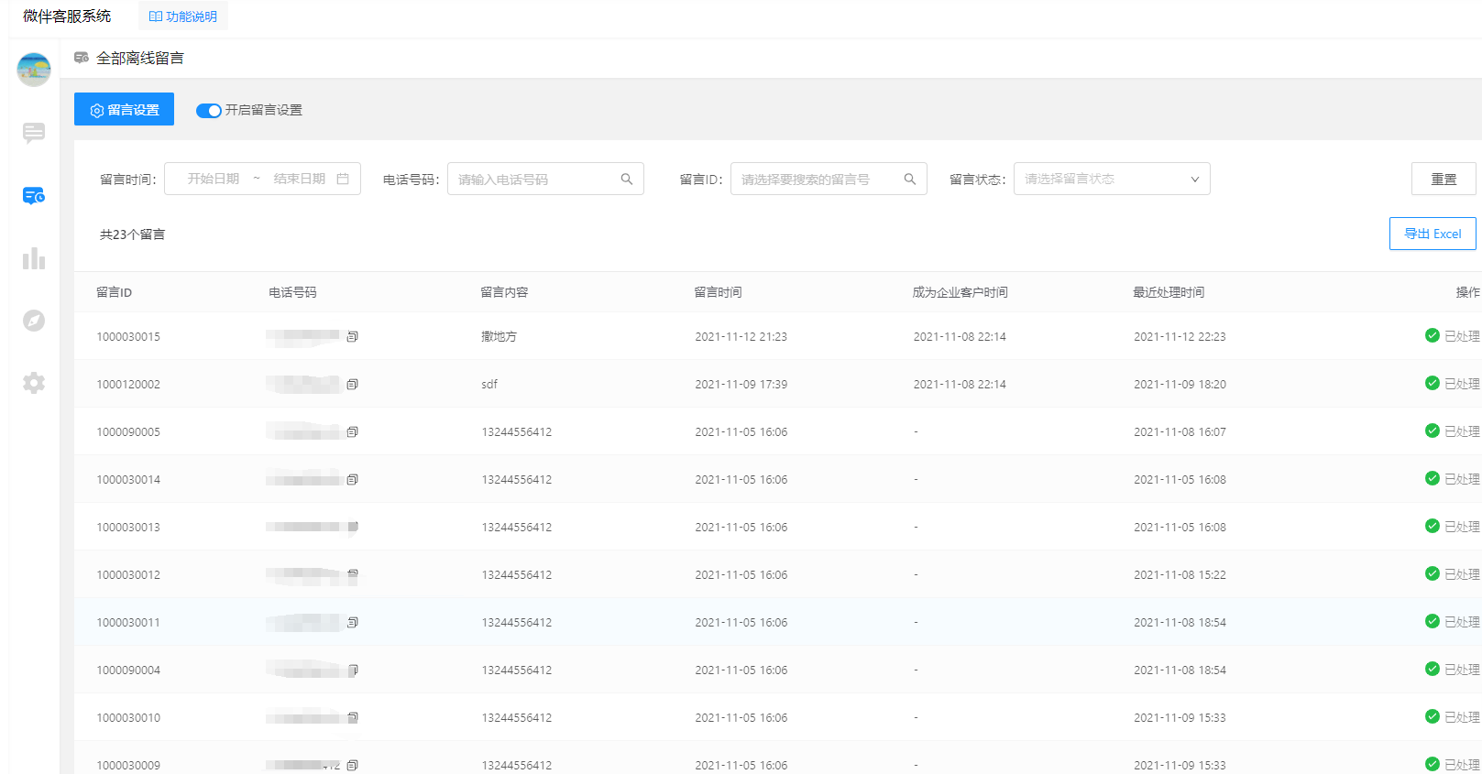Viewport: 1482px width, 774px height.
Task: Click the 微伴客服系统 title
Action: (67, 16)
